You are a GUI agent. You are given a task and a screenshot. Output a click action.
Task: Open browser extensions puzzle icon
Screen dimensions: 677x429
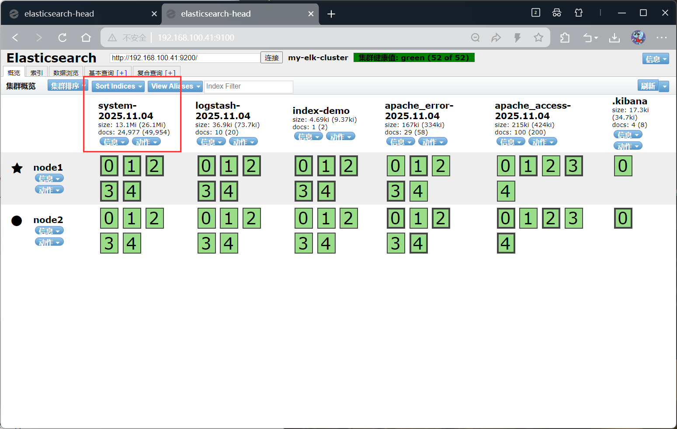coord(565,38)
